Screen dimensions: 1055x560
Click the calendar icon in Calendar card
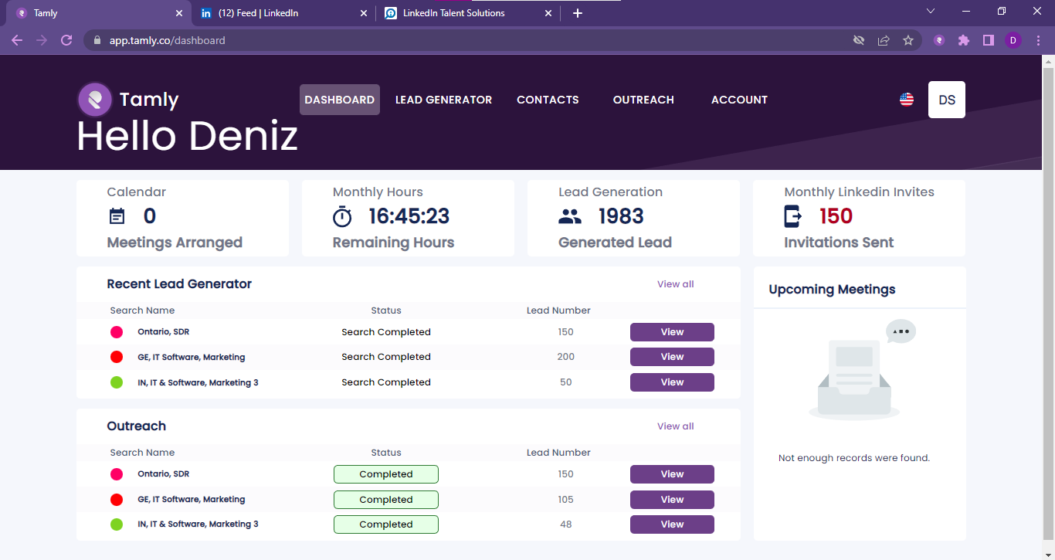[117, 216]
